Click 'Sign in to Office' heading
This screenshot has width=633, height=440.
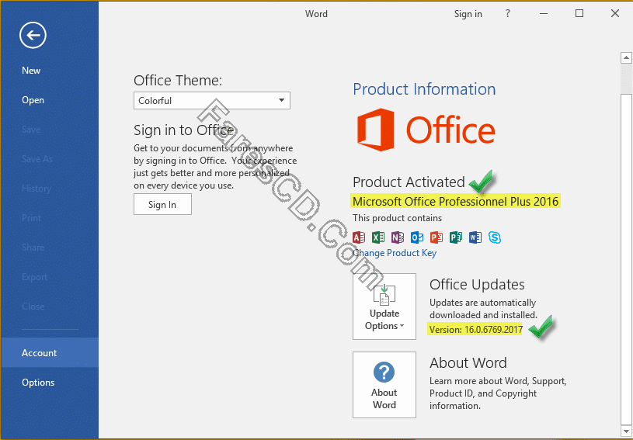[183, 130]
